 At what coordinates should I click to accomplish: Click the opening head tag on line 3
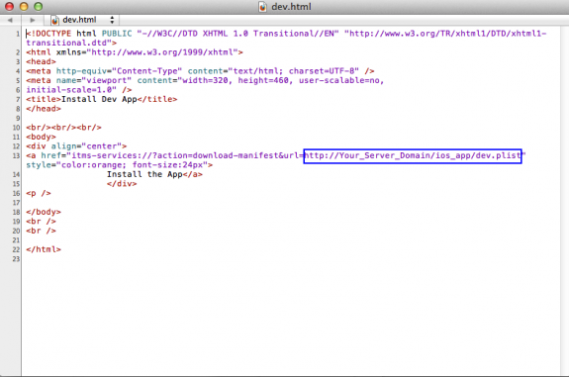41,61
